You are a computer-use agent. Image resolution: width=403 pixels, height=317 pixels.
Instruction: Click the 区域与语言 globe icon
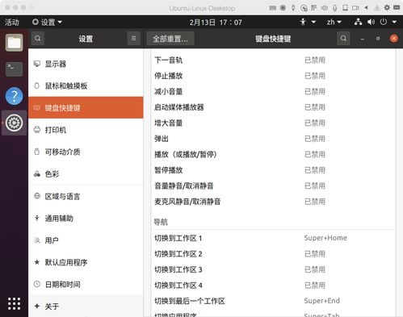tap(37, 196)
